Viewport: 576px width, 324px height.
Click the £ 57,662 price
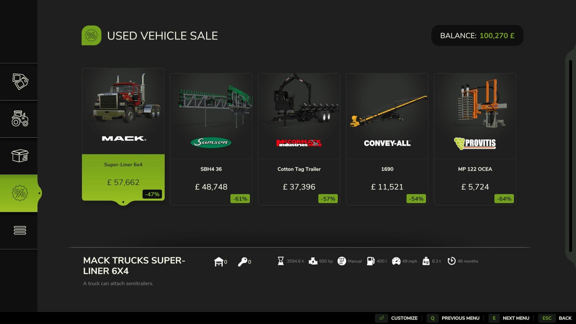click(x=123, y=182)
